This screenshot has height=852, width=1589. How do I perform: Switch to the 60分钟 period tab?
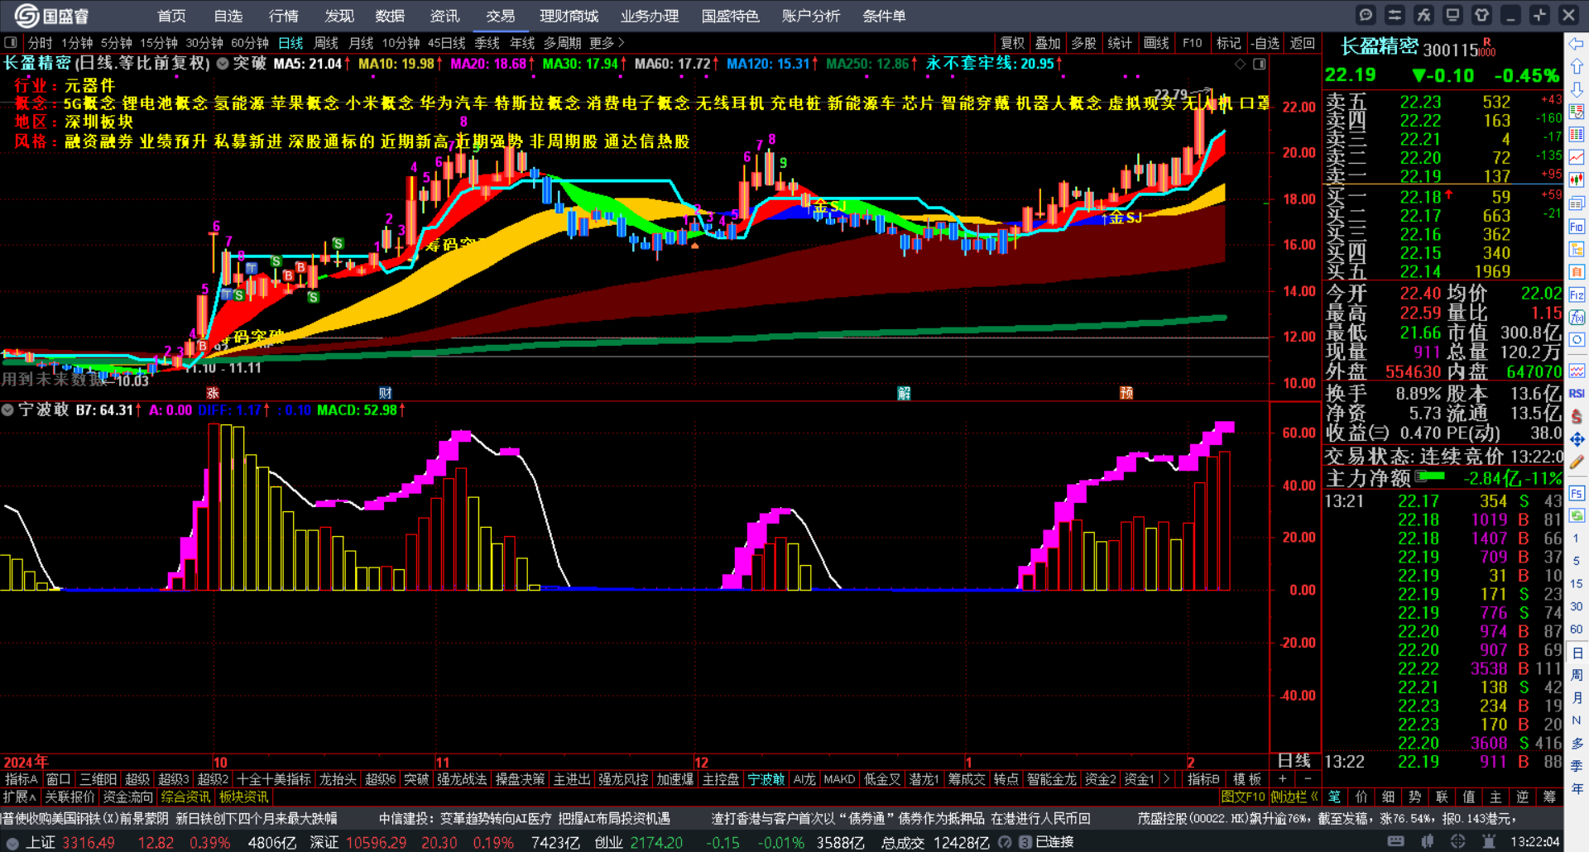(x=249, y=43)
